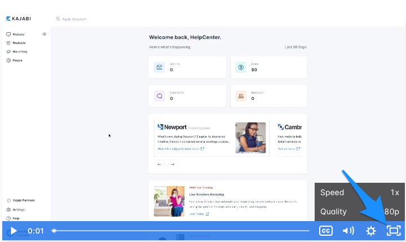The width and height of the screenshot is (406, 242).
Task: Click the Kajabi logo
Action: 19,19
